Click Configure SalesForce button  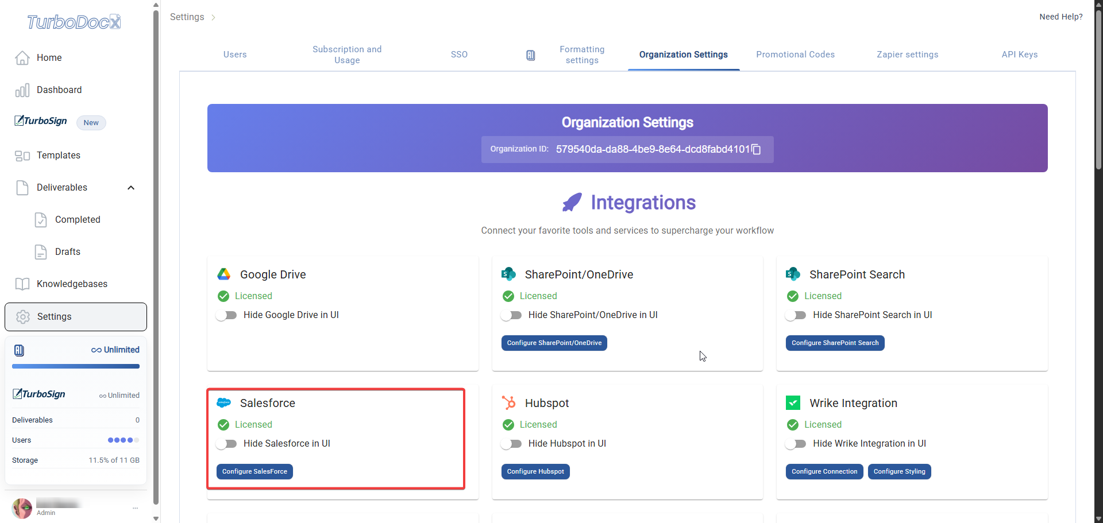254,471
